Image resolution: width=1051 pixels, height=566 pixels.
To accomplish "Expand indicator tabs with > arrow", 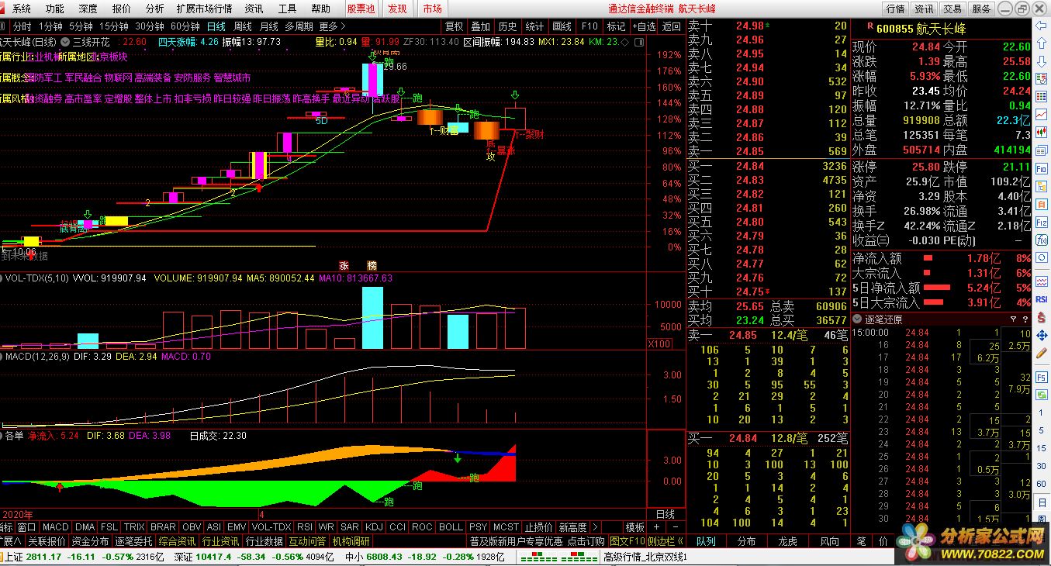I will tap(595, 526).
